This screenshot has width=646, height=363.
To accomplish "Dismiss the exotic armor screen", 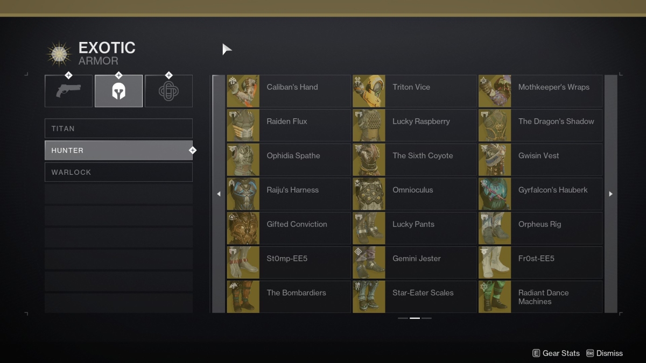I will click(605, 353).
